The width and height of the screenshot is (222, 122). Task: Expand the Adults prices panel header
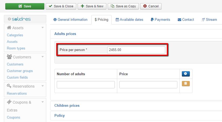tap(65, 34)
